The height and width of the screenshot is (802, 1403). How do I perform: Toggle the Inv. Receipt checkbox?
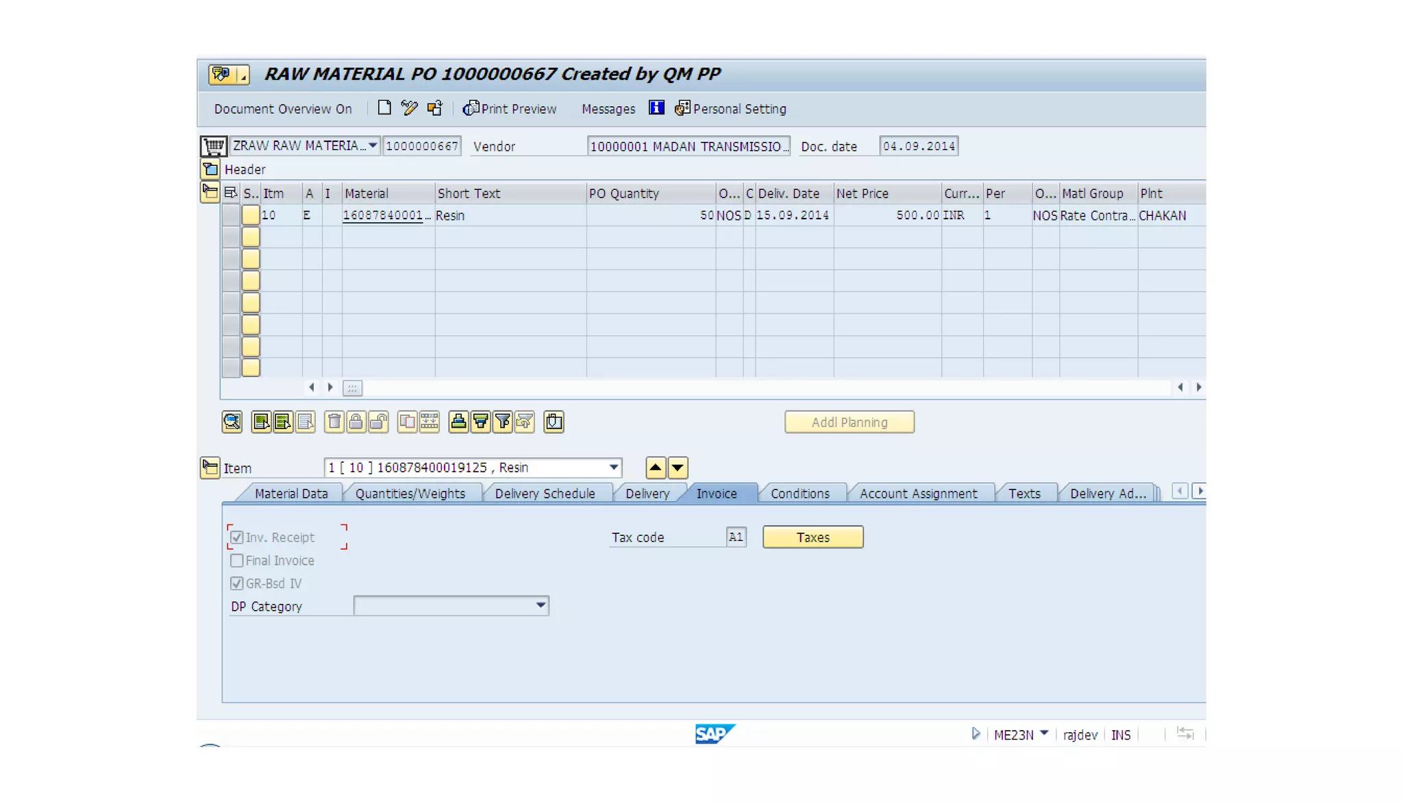[x=237, y=537]
